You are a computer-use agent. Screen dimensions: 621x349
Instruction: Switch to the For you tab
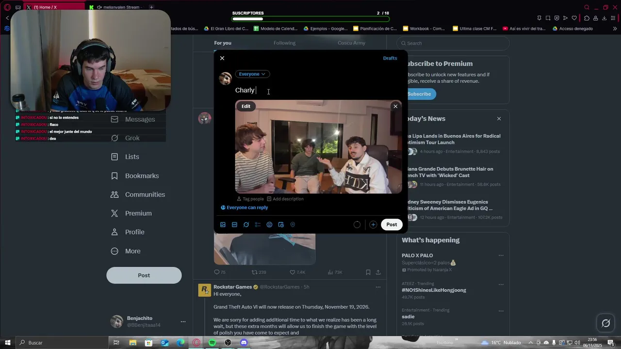coord(223,43)
